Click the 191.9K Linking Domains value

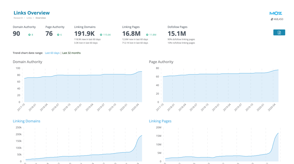(84, 34)
